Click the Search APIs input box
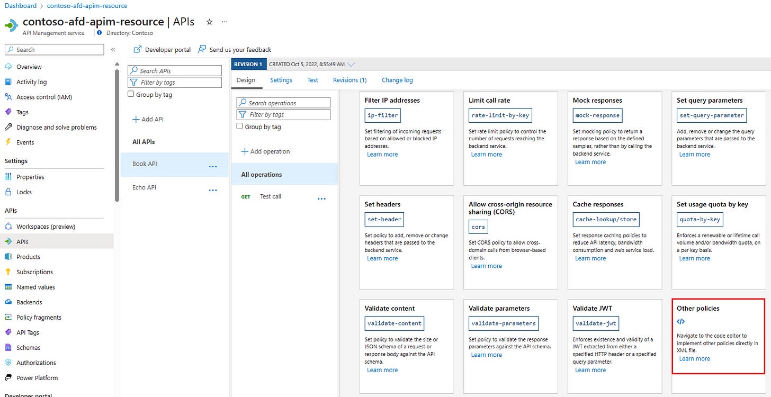 (175, 70)
